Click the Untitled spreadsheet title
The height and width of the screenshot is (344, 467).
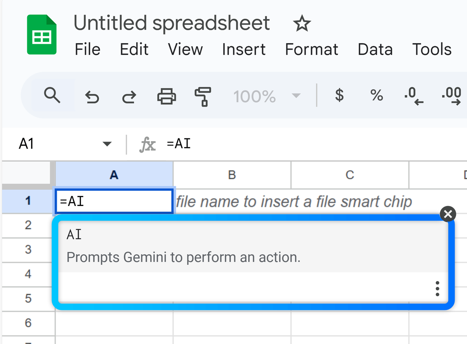pyautogui.click(x=172, y=23)
